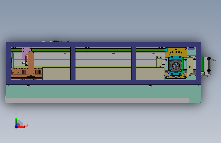
Task: Select the red button on top edge
Action: pos(68,41)
